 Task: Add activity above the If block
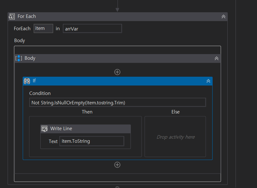(x=117, y=72)
